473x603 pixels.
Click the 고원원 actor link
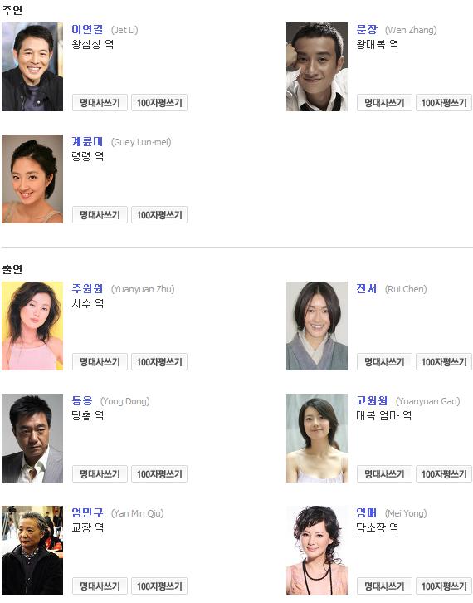(372, 400)
